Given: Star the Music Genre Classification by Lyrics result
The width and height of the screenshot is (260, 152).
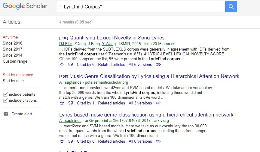Looking at the screenshot, I should click(x=62, y=103).
